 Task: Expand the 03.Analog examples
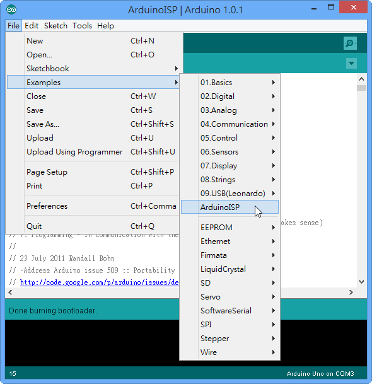click(230, 110)
